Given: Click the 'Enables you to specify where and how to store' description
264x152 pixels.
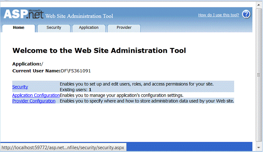Looking at the screenshot, I should point(147,101).
